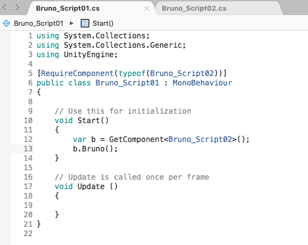Click the blue class icon in the breadcrumb

(x=6, y=23)
